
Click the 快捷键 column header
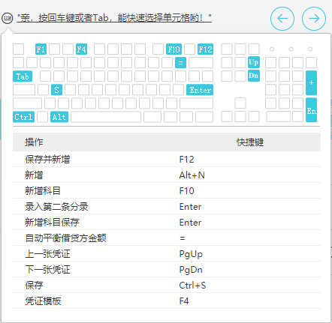point(250,142)
